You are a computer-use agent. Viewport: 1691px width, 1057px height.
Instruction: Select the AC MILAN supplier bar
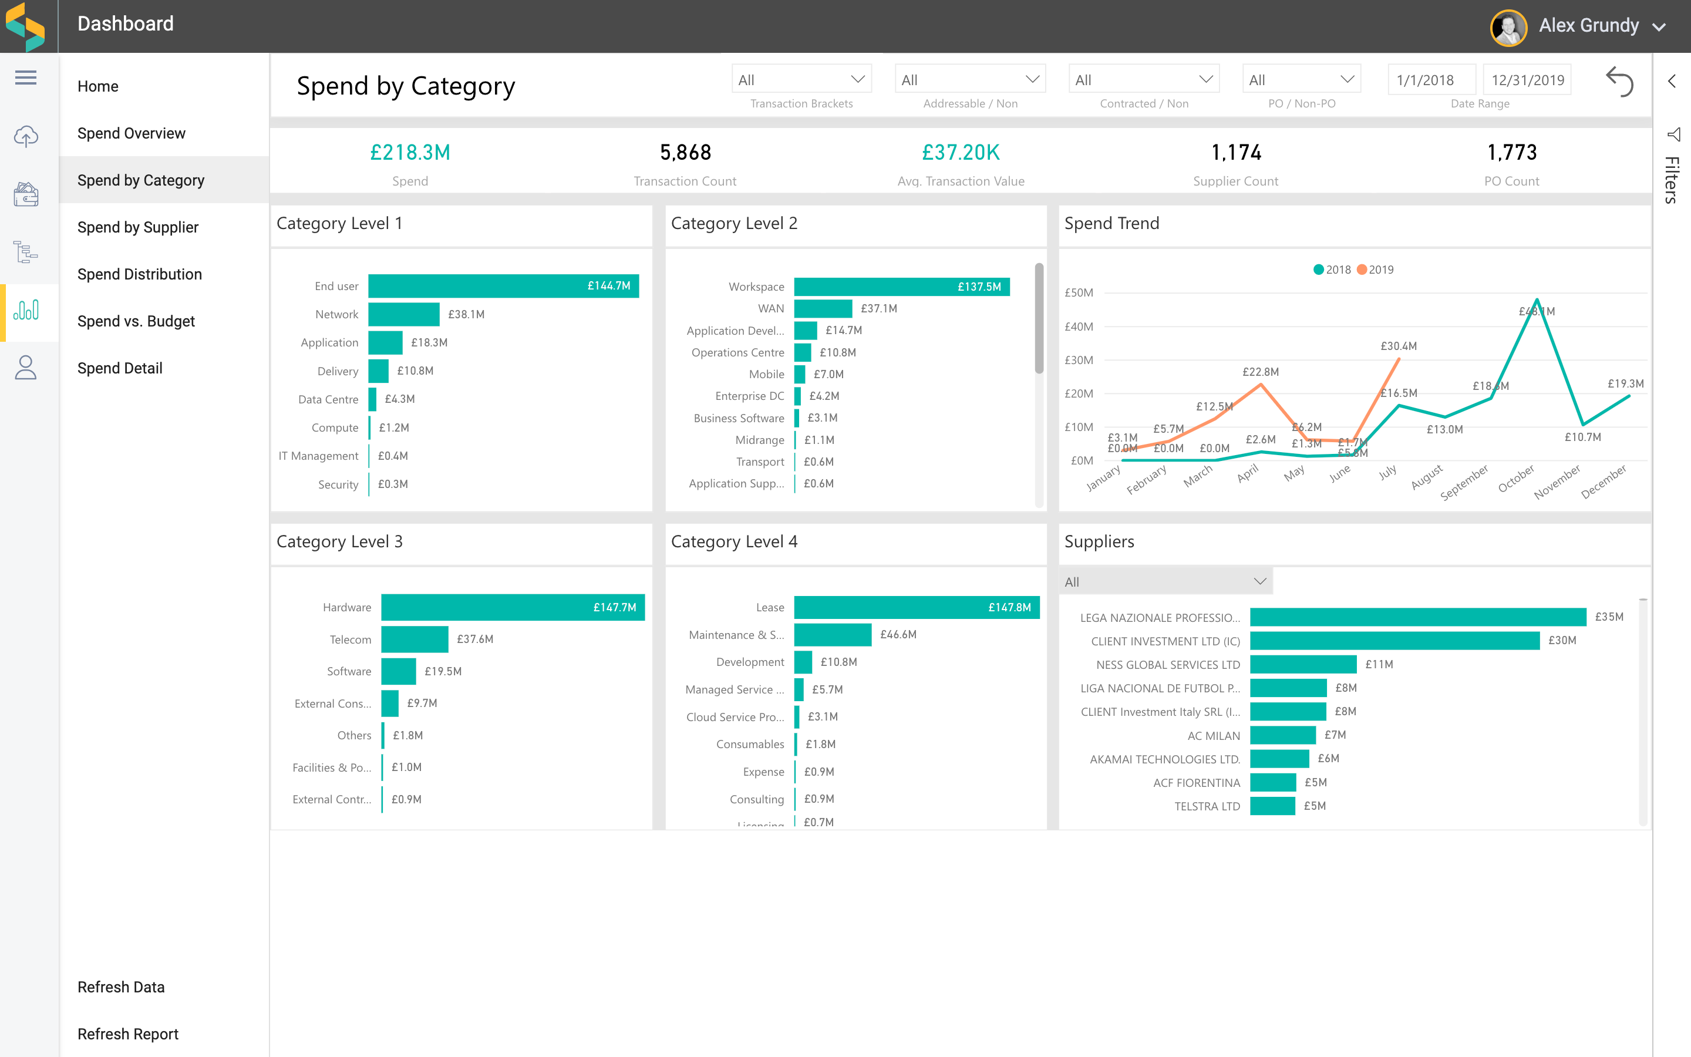pos(1283,735)
